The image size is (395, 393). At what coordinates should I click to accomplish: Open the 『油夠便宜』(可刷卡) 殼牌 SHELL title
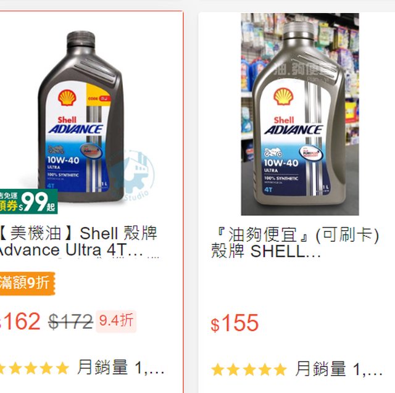pos(295,242)
